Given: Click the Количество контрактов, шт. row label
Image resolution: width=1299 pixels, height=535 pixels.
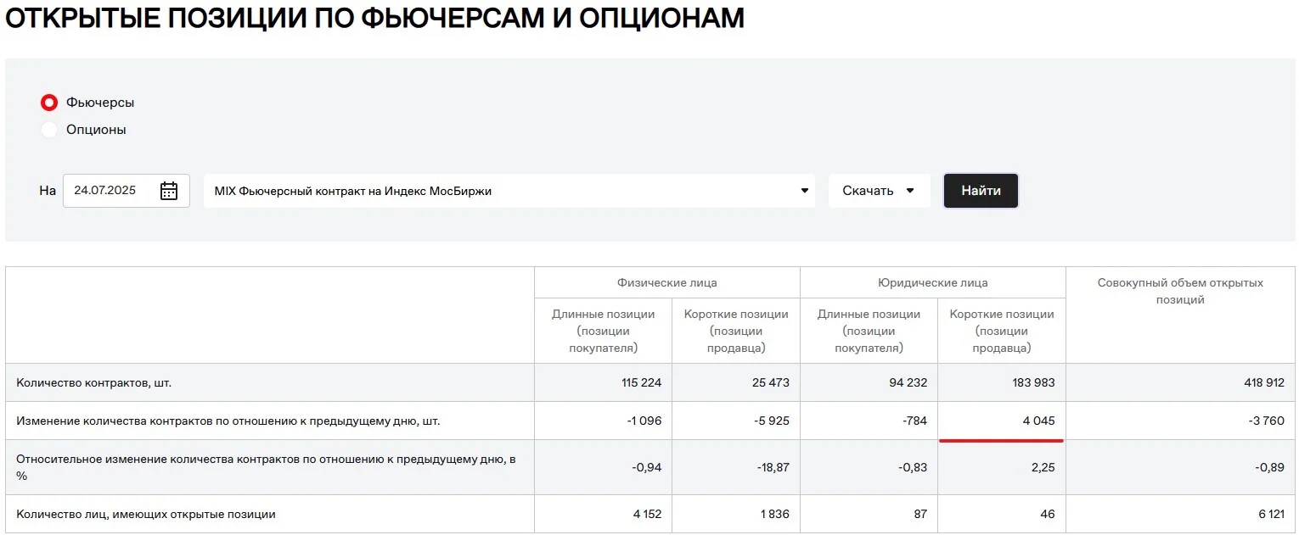Looking at the screenshot, I should pyautogui.click(x=94, y=382).
